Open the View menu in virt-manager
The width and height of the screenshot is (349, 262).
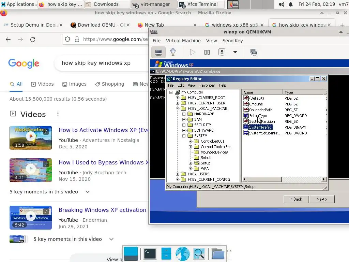[x=211, y=41]
